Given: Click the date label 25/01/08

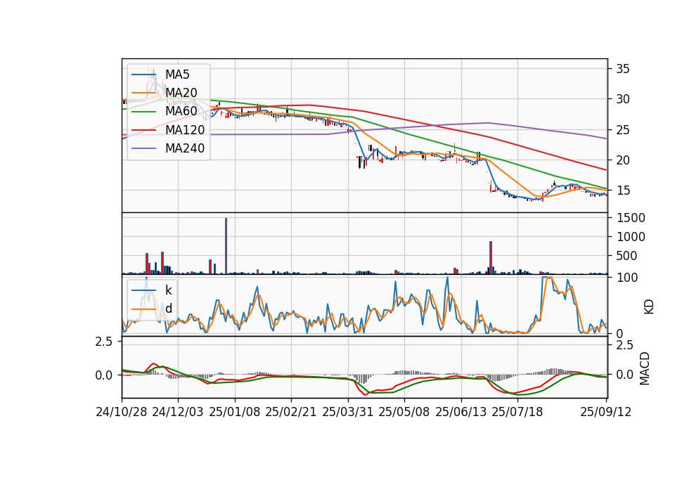Looking at the screenshot, I should pos(235,412).
